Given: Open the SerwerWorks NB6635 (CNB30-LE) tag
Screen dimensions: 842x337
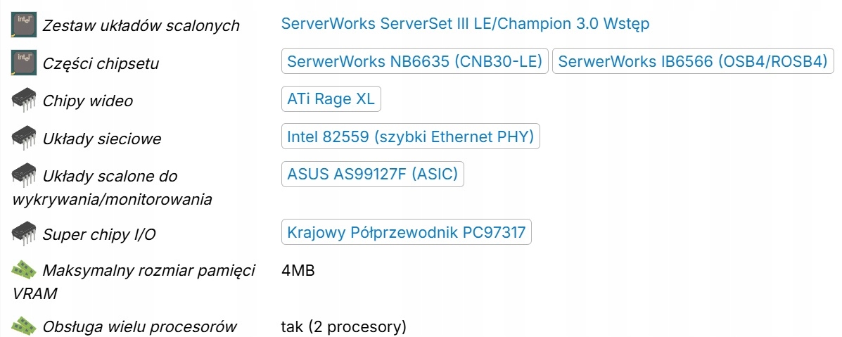Looking at the screenshot, I should point(415,61).
